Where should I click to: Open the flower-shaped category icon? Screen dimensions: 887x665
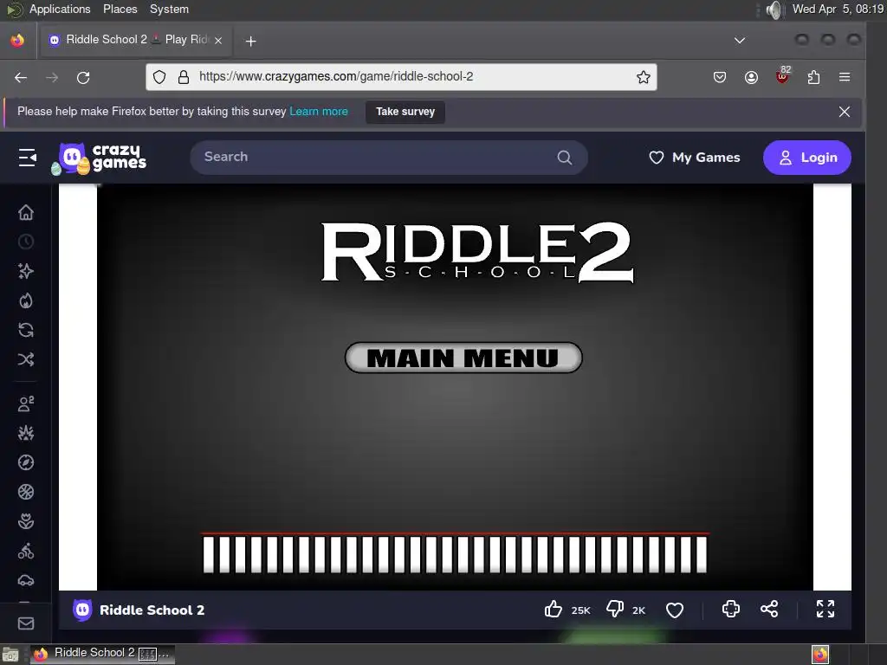coord(26,521)
